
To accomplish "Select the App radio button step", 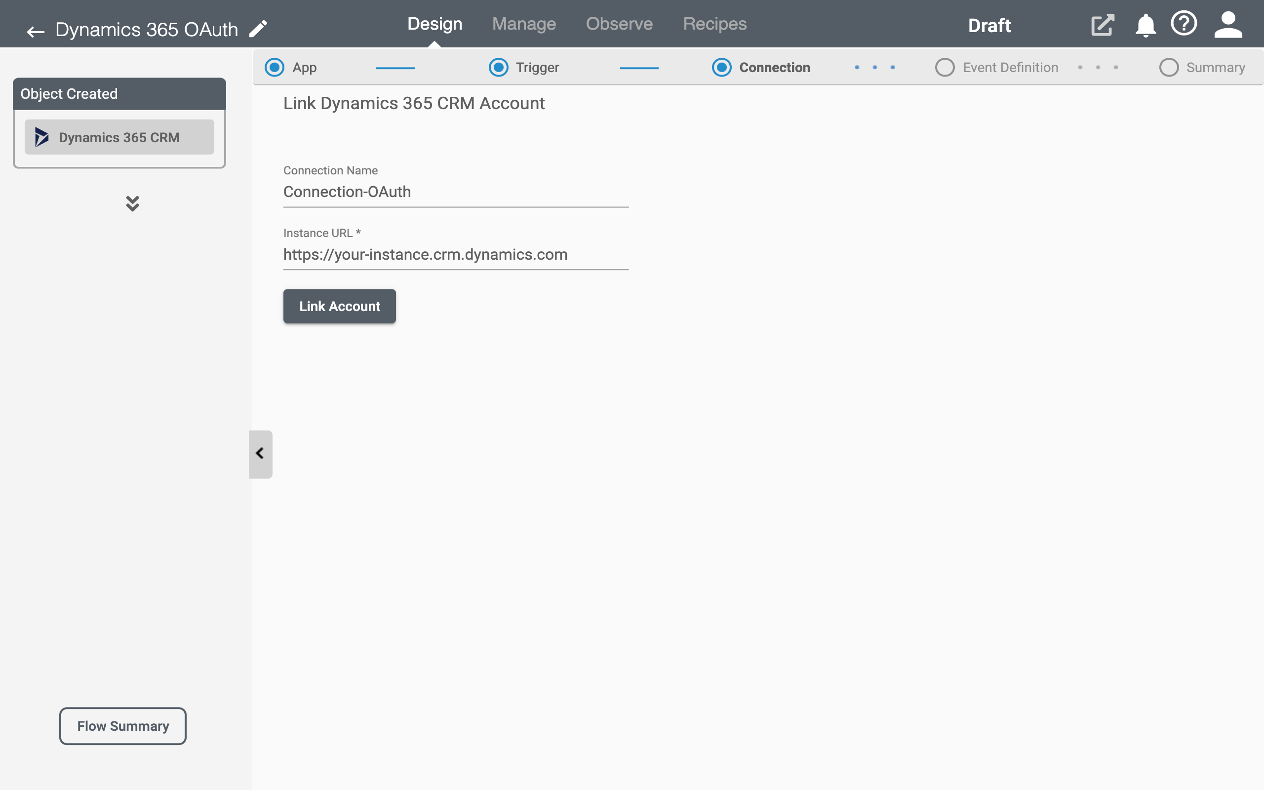I will click(x=275, y=67).
